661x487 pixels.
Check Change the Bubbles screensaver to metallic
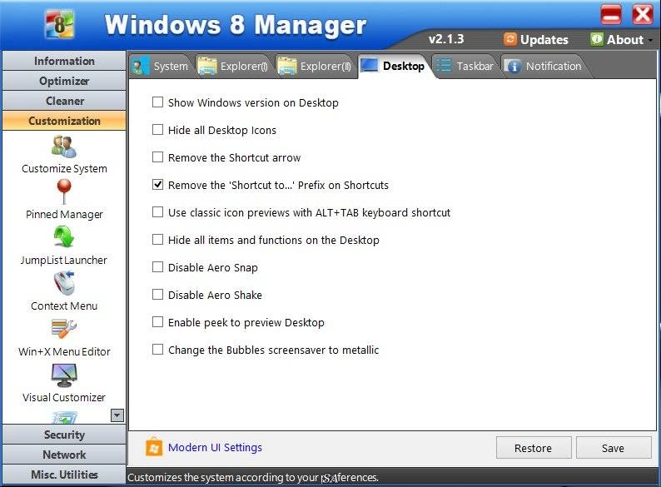pyautogui.click(x=157, y=350)
